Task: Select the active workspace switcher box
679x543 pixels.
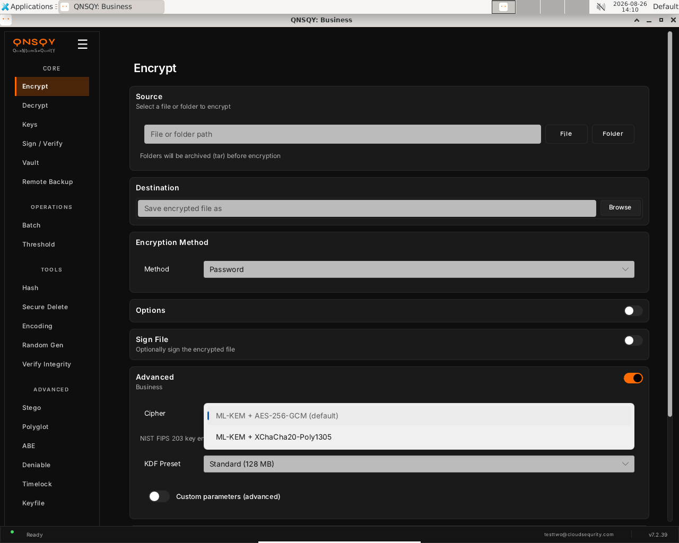Action: 503,7
